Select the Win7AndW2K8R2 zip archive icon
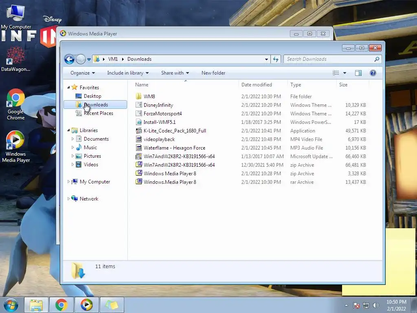Viewport: 417px width, 313px height. coord(138,165)
